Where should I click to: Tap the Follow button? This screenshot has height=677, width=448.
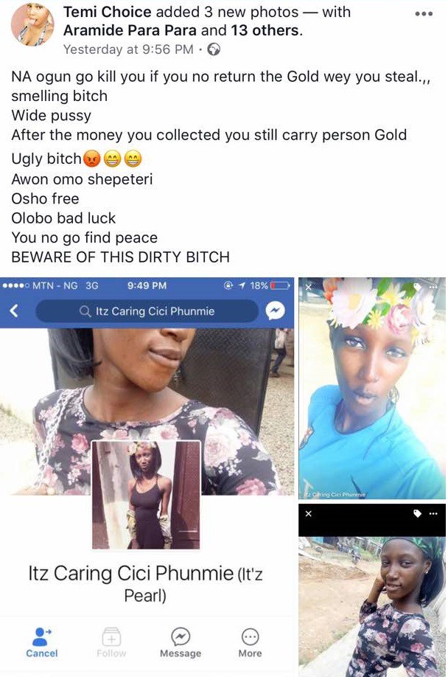111,642
